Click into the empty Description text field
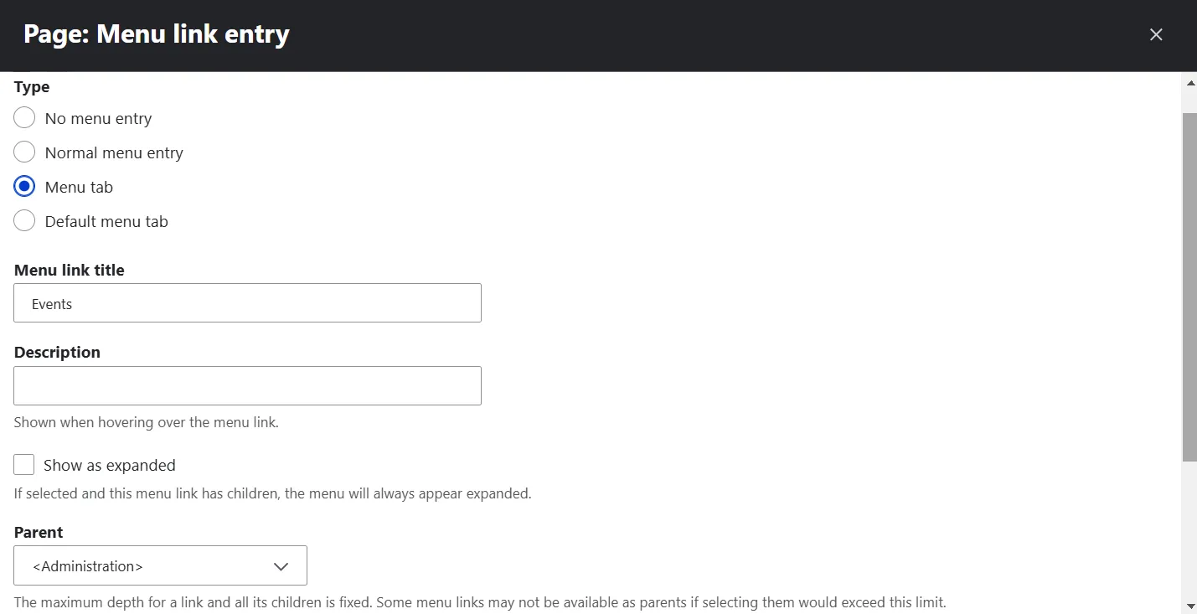Image resolution: width=1197 pixels, height=614 pixels. 247,385
